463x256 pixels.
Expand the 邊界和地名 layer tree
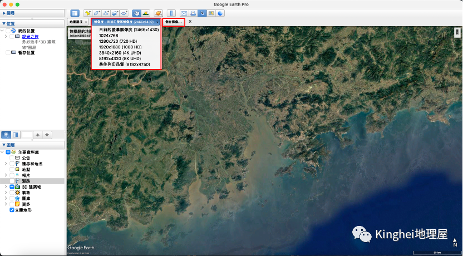click(x=6, y=164)
